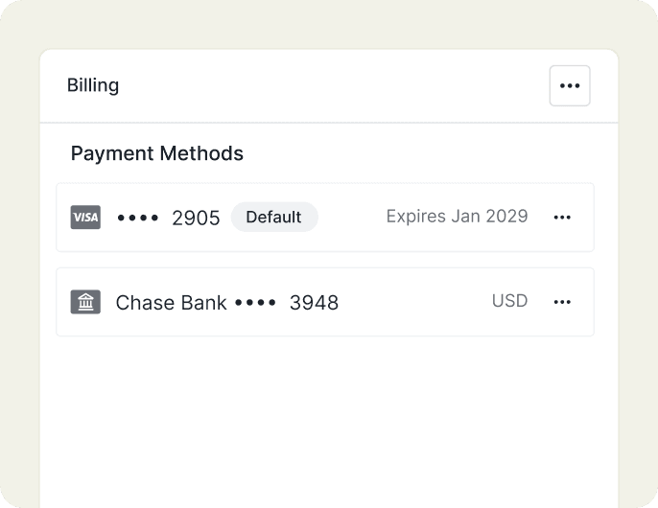Select the Chase Bank account name

tap(171, 303)
